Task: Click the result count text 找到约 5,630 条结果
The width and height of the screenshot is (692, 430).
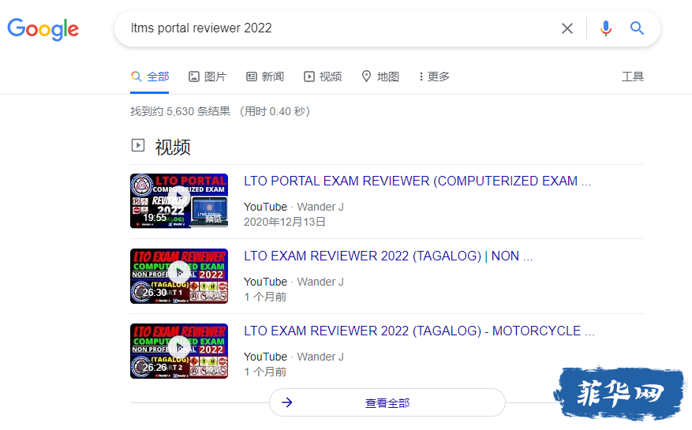Action: click(180, 111)
